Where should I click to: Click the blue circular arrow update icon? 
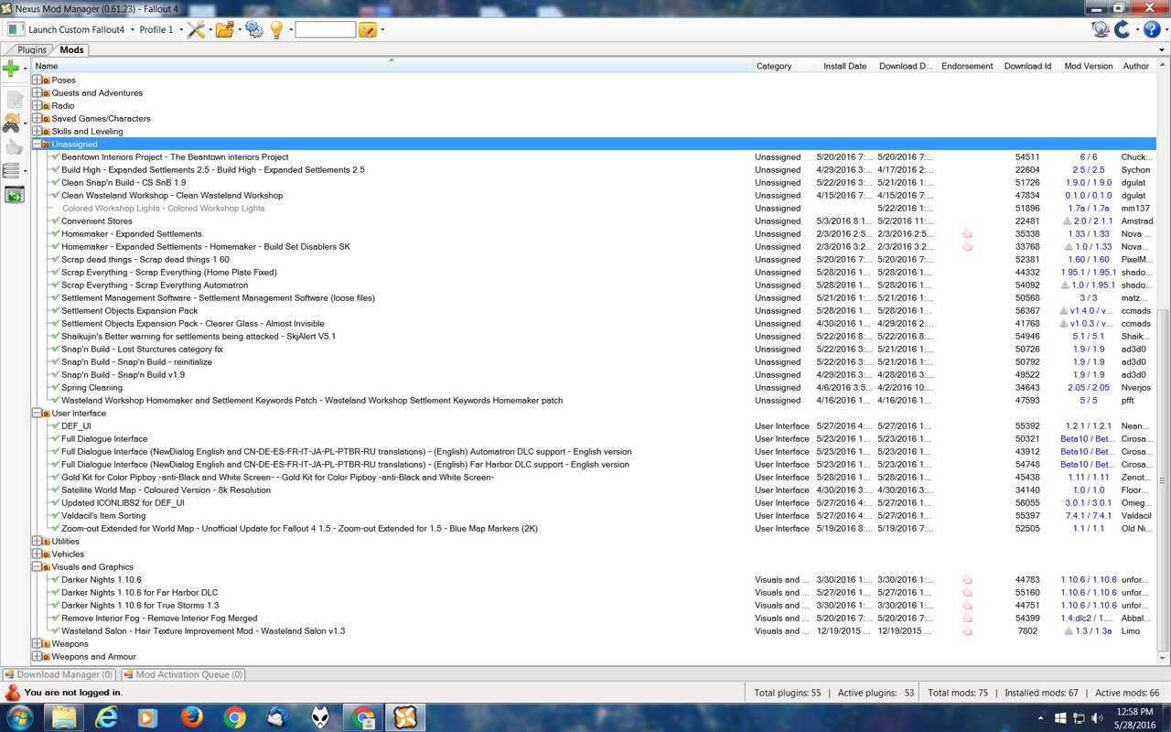click(1123, 29)
